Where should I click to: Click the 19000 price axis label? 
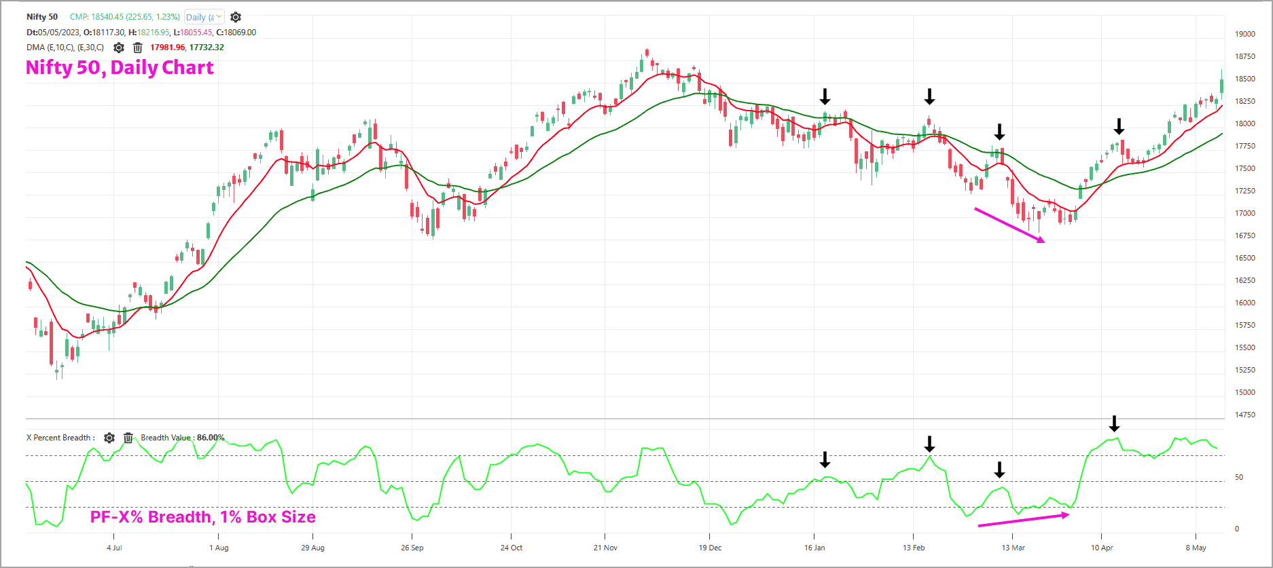pos(1245,34)
